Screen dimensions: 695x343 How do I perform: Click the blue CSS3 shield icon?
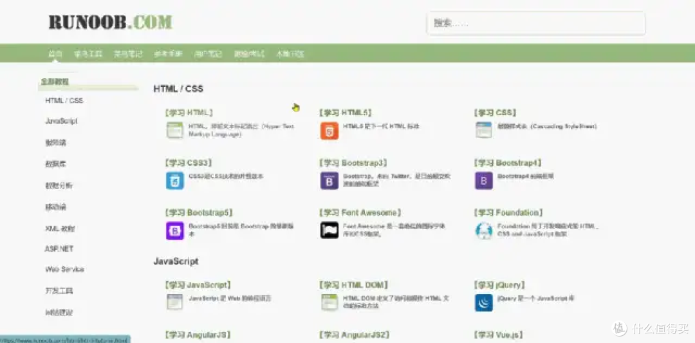[174, 181]
